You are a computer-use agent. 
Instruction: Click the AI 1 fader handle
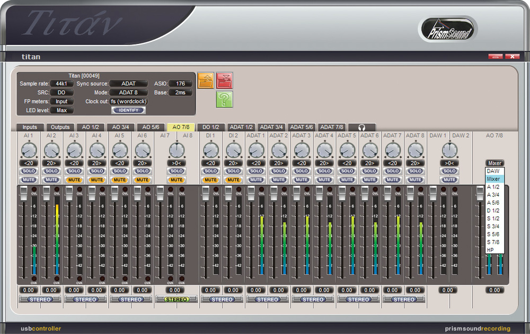[x=23, y=193]
